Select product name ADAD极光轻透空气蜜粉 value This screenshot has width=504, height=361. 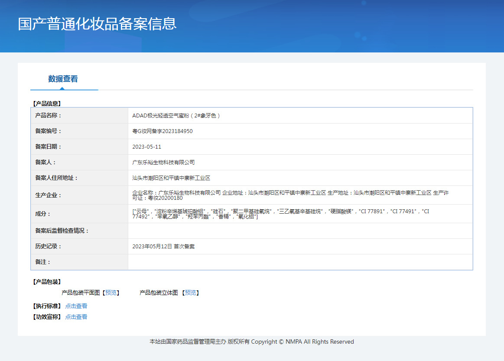176,115
